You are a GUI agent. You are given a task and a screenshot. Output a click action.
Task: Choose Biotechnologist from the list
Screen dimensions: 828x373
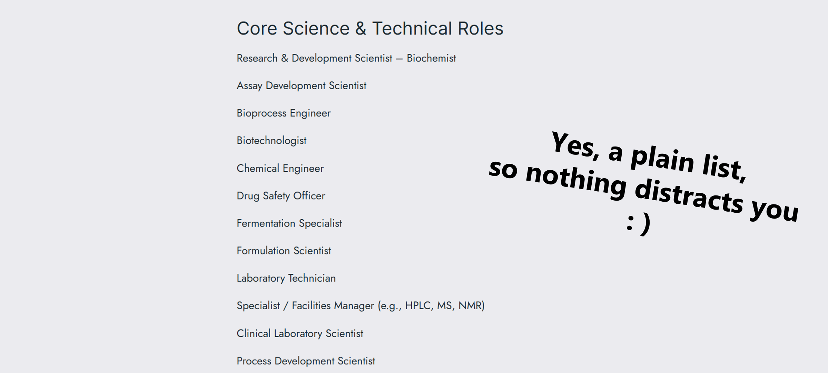point(272,141)
